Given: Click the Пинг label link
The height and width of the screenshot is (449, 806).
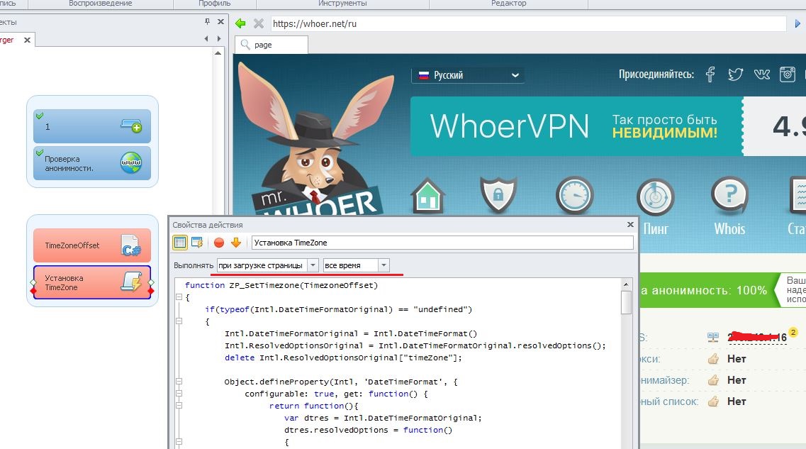Looking at the screenshot, I should pos(656,229).
